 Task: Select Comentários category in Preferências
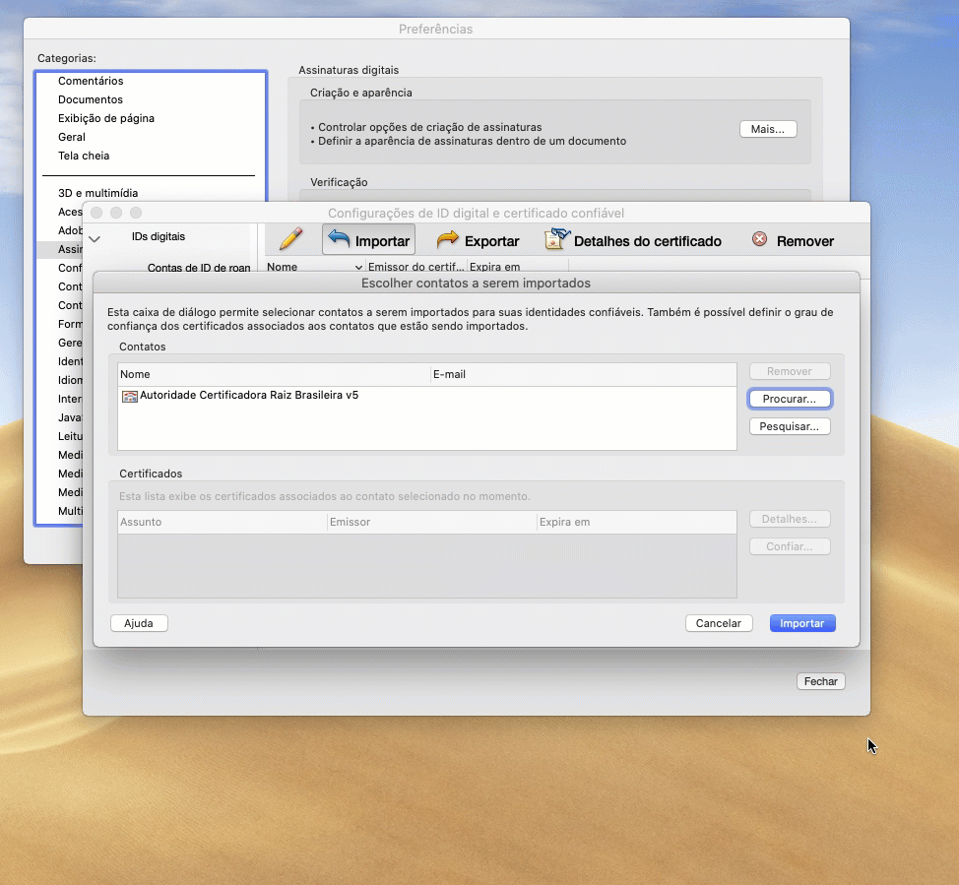[x=91, y=81]
